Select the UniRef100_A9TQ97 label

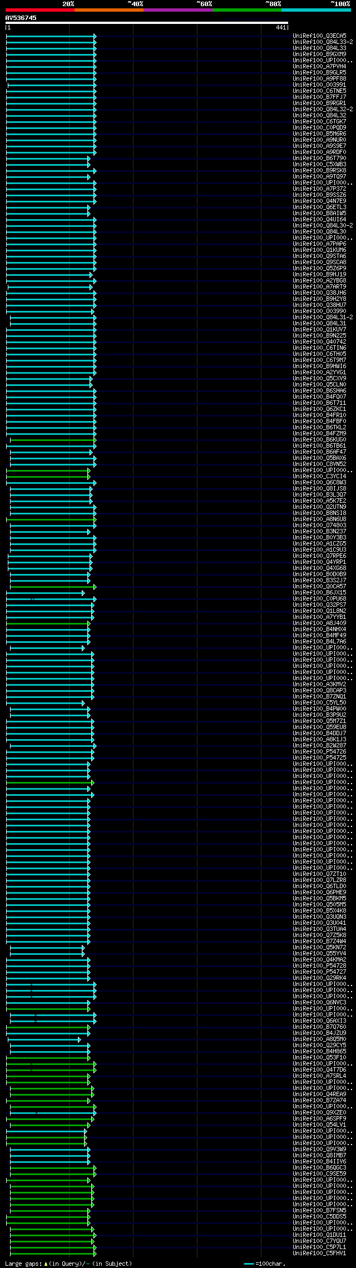tap(319, 176)
